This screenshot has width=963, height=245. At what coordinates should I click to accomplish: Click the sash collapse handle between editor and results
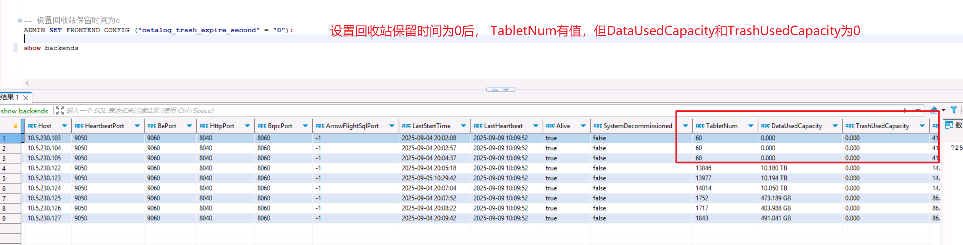click(x=500, y=90)
